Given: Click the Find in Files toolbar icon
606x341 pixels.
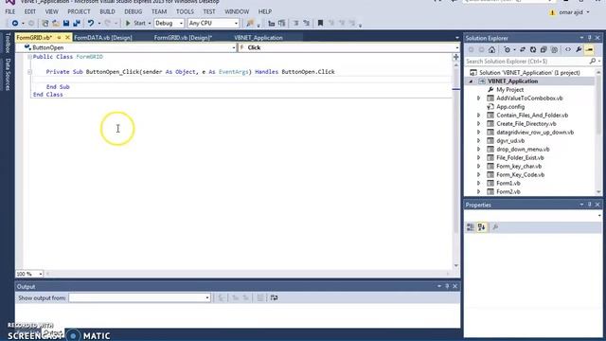Looking at the screenshot, I should [250, 23].
